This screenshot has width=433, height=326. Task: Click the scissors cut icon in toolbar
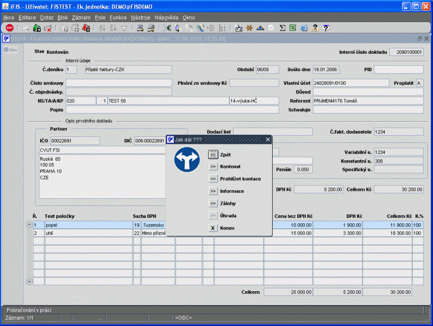(167, 28)
